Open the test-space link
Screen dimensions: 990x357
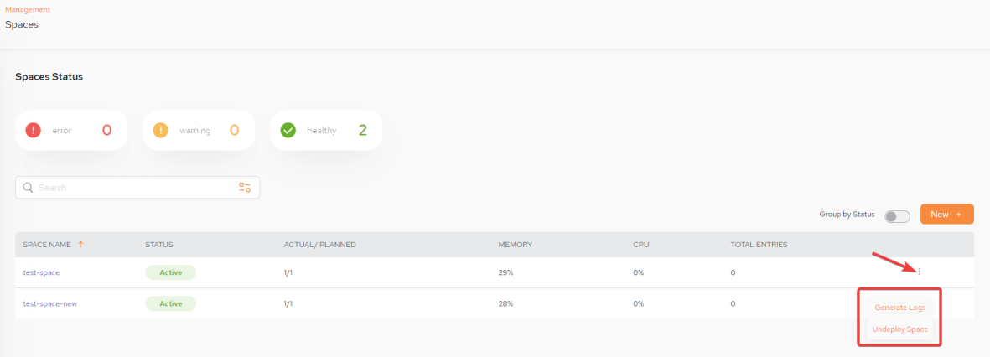pyautogui.click(x=41, y=272)
